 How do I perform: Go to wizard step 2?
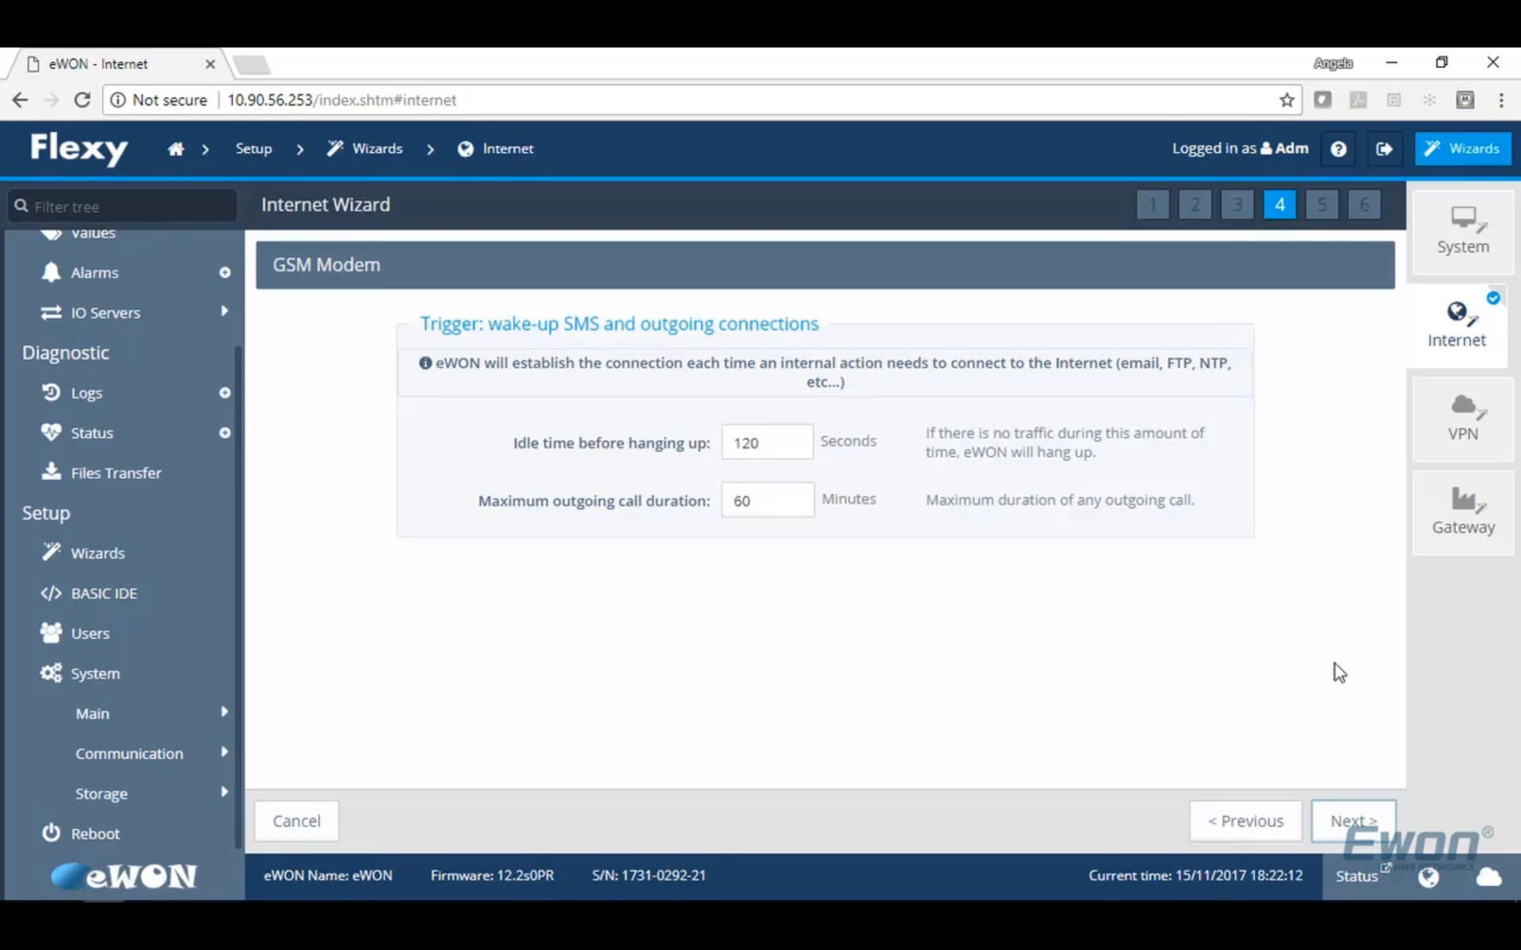(x=1195, y=205)
